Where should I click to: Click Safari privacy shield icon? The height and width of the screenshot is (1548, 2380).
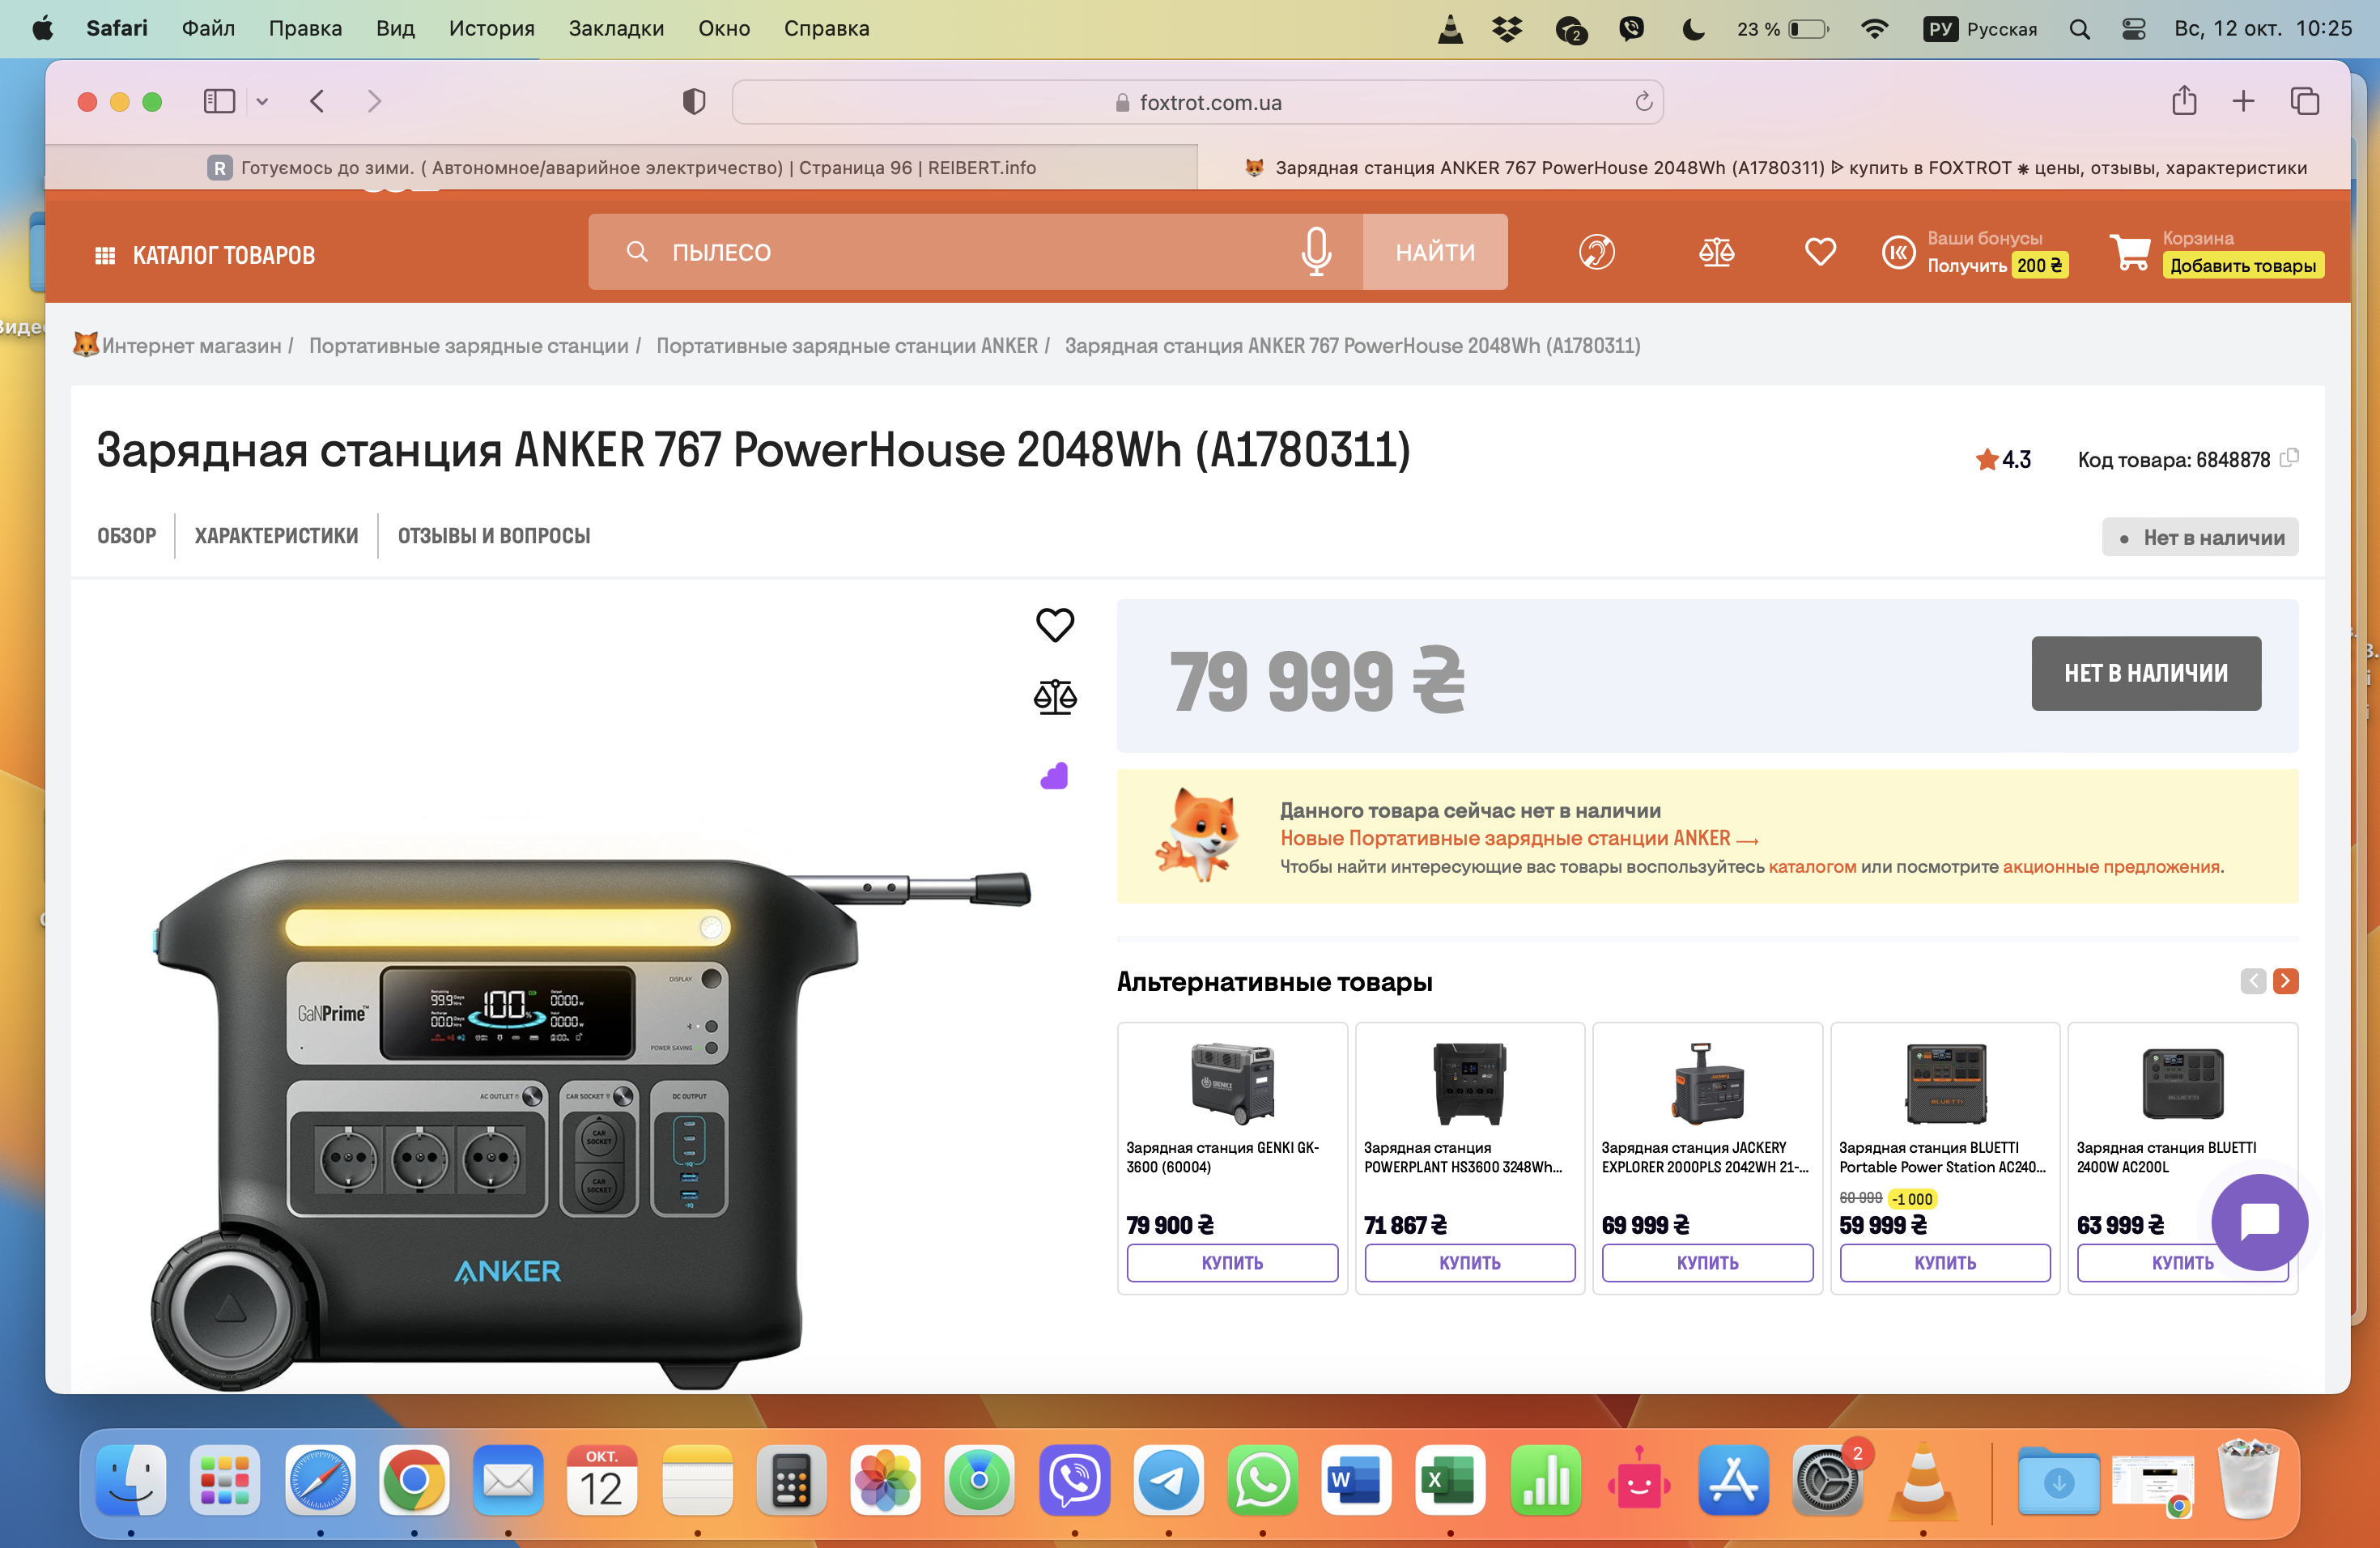(693, 102)
